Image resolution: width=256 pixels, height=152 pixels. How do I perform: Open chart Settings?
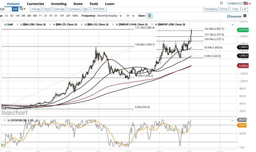tap(59, 9)
